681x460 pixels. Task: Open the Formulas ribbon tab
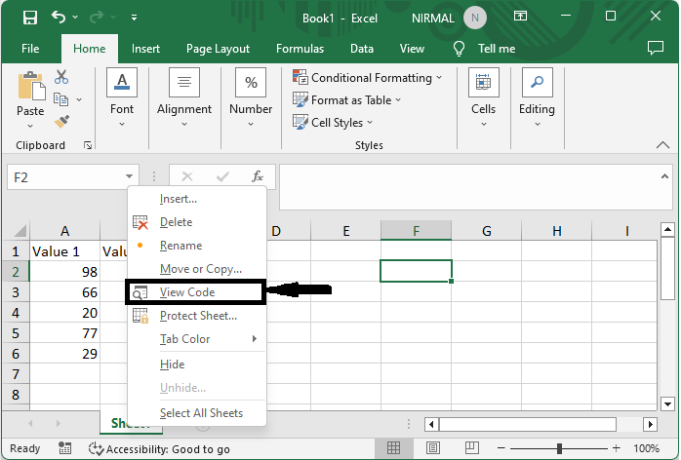300,49
